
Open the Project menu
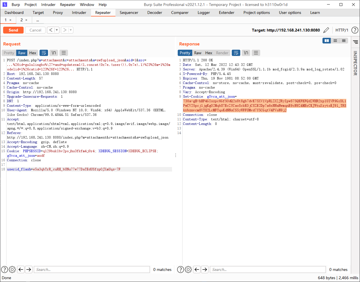pos(30,5)
